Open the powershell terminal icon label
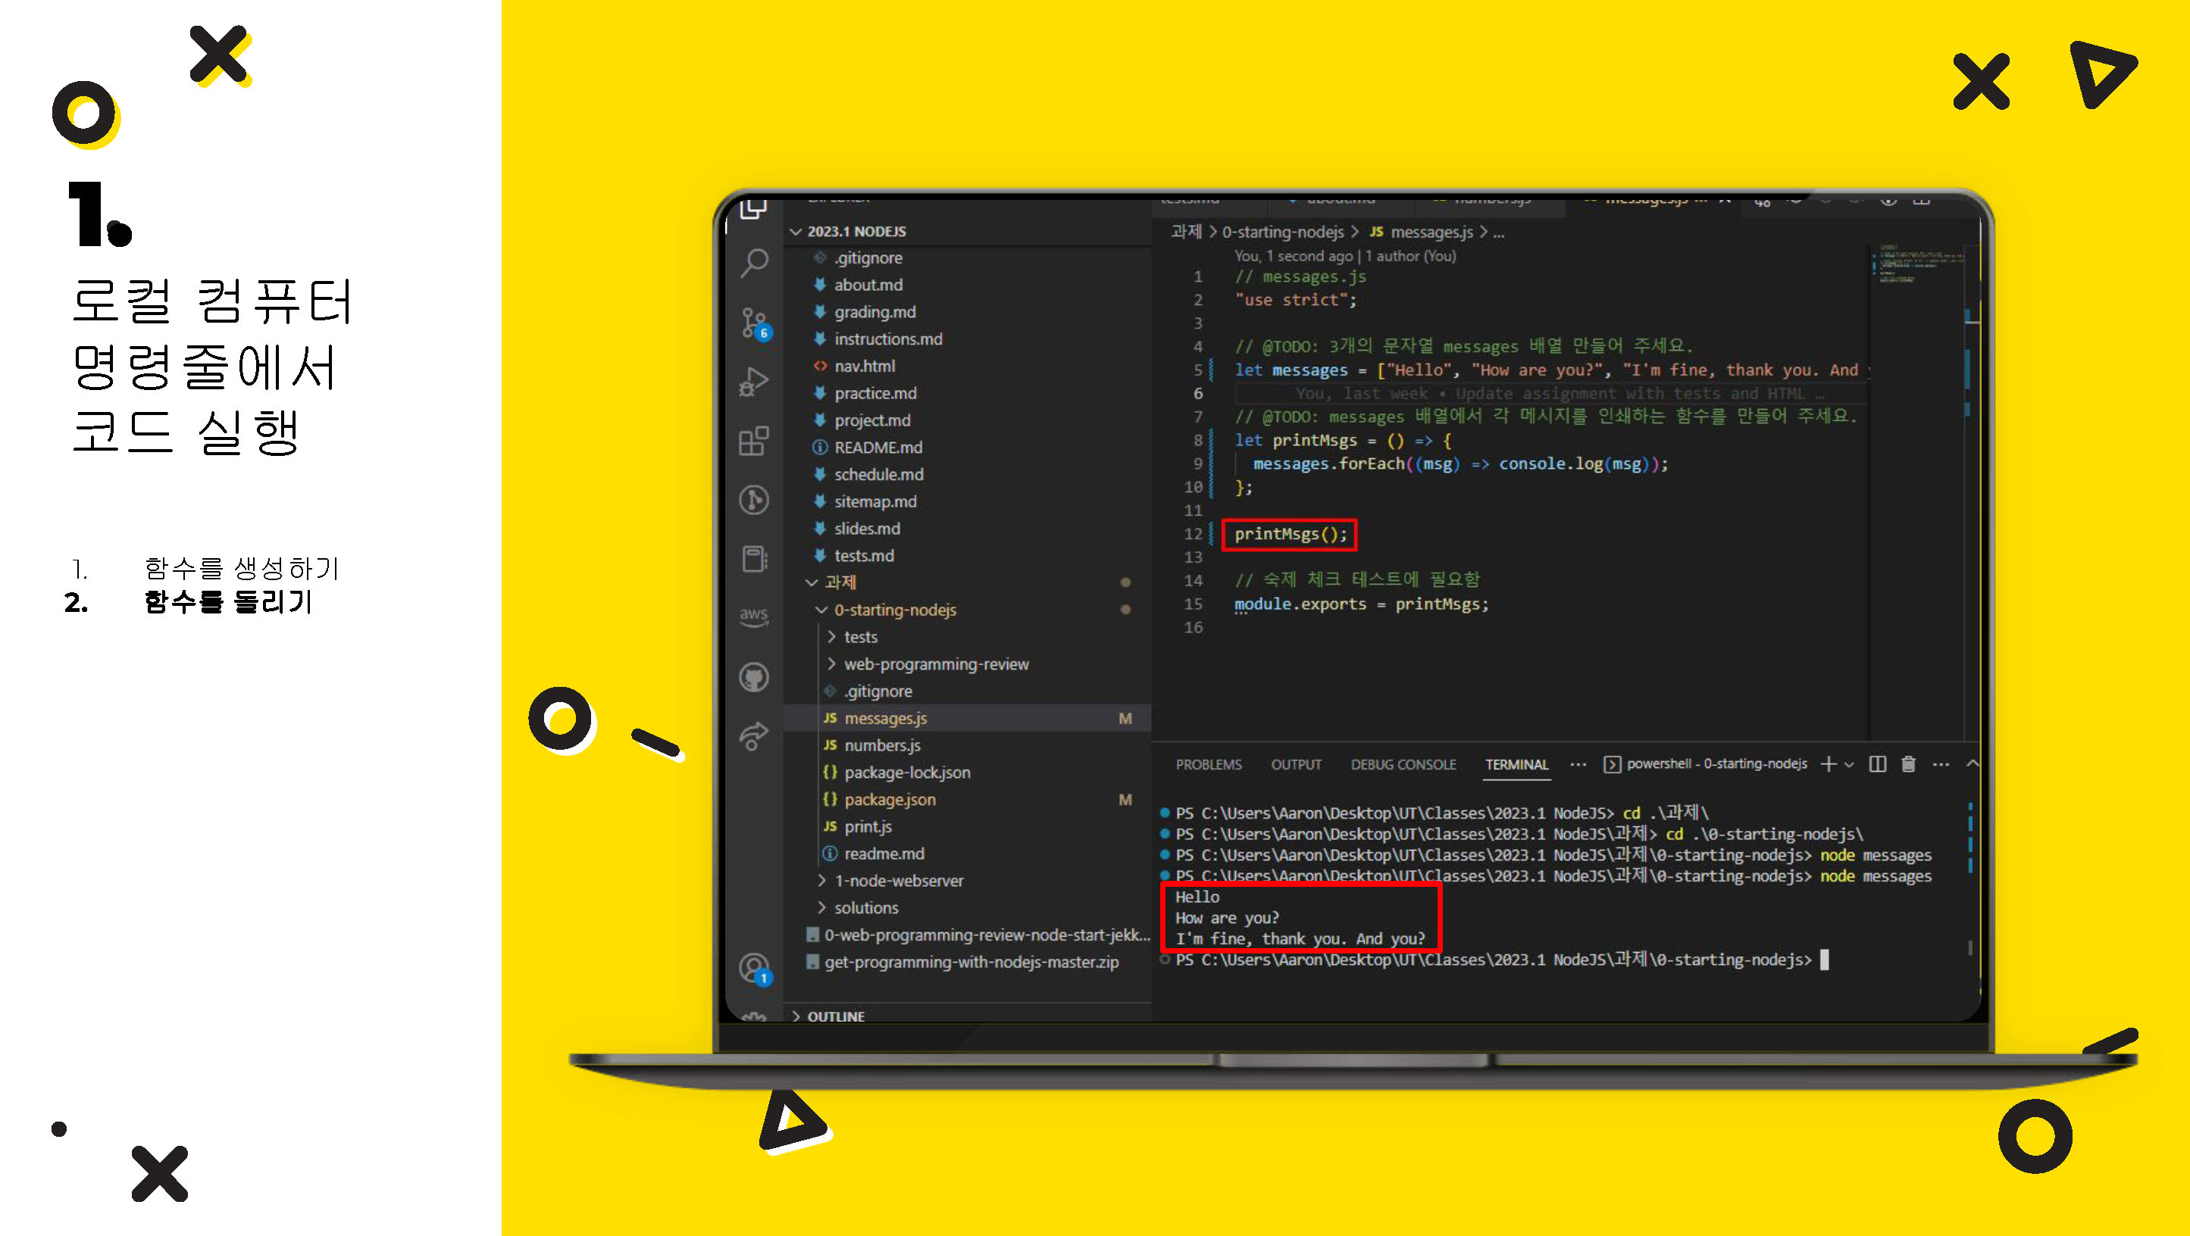Image resolution: width=2190 pixels, height=1236 pixels. coord(1706,763)
